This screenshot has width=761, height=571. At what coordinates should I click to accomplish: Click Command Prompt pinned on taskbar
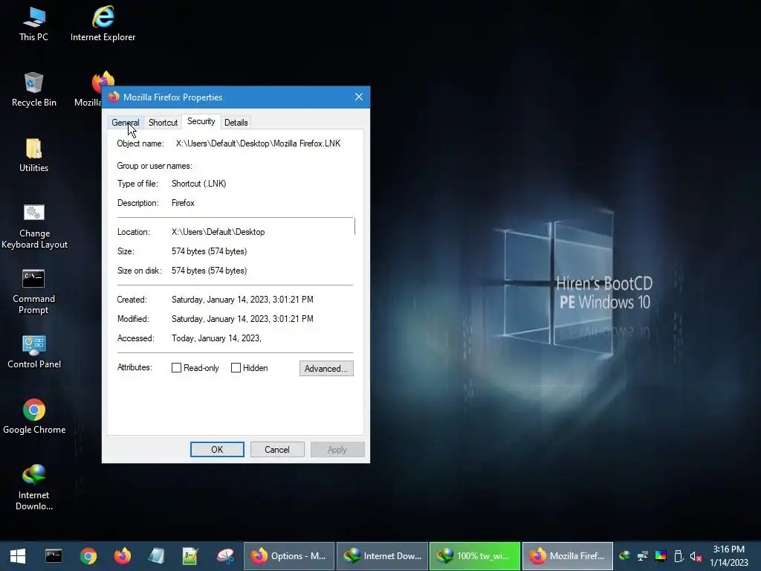(x=54, y=556)
